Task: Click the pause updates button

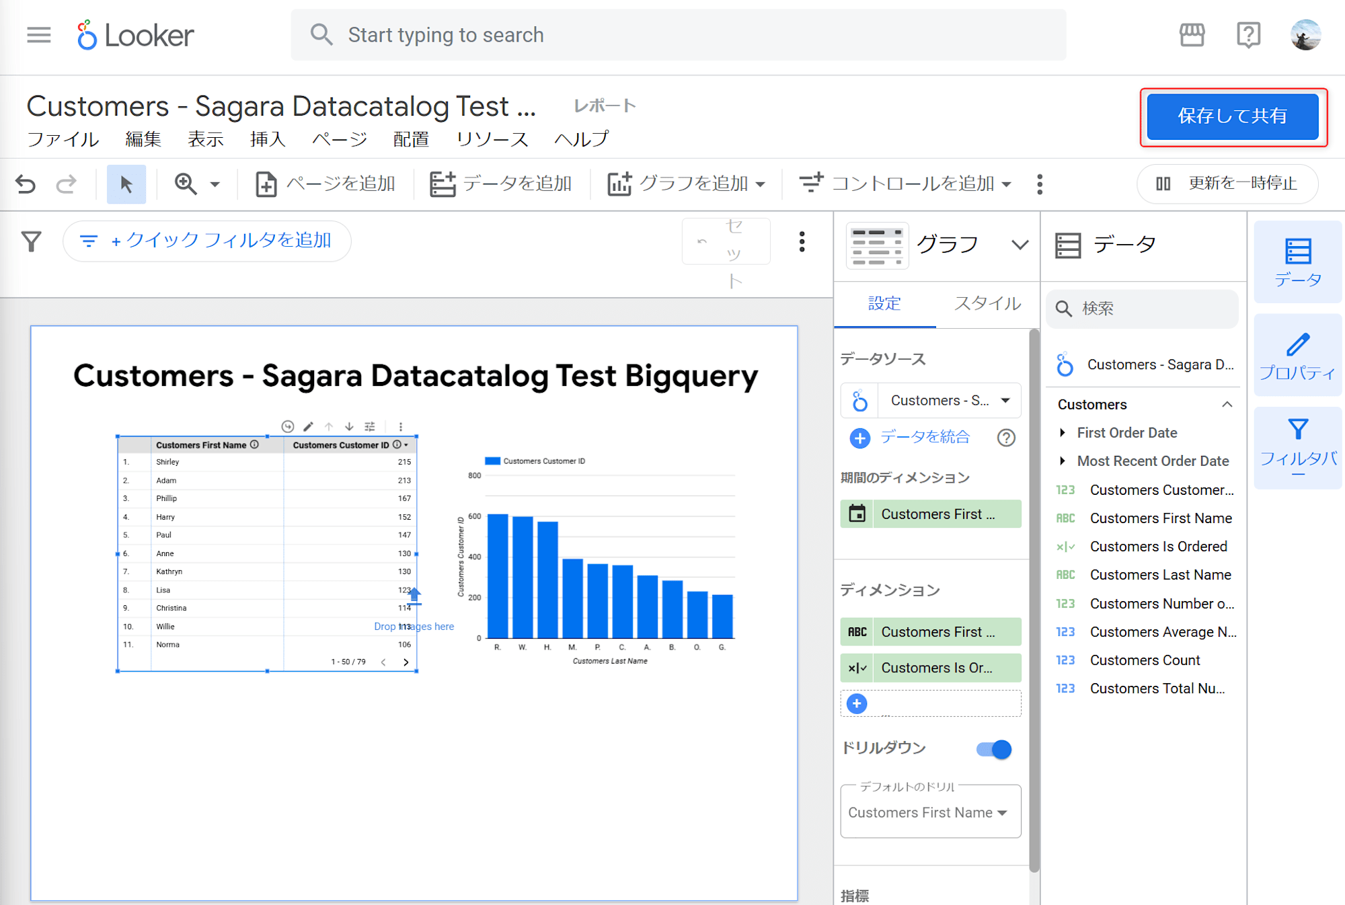Action: coord(1227,184)
